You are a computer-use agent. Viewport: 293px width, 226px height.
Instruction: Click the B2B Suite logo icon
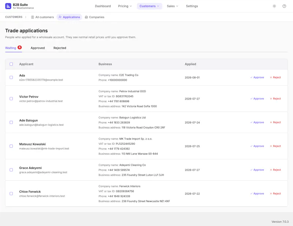click(x=8, y=6)
